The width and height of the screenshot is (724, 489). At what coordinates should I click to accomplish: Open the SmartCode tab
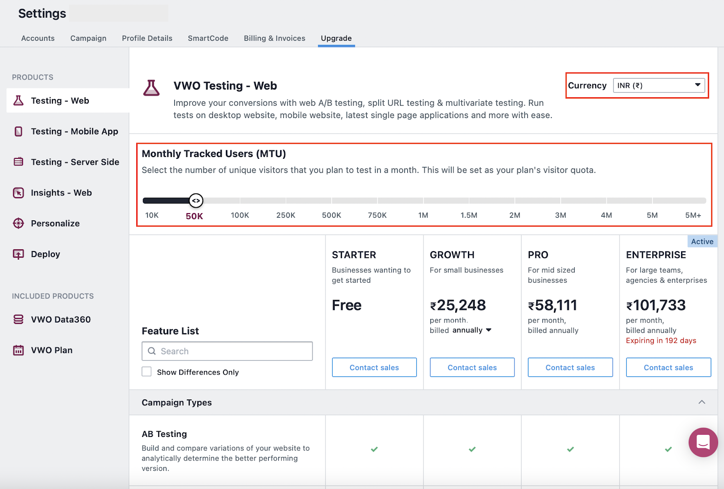tap(208, 38)
